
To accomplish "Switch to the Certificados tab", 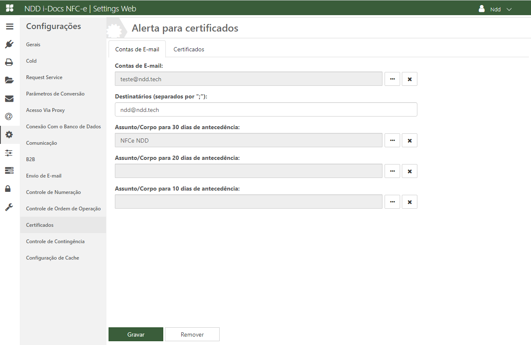I will point(189,49).
